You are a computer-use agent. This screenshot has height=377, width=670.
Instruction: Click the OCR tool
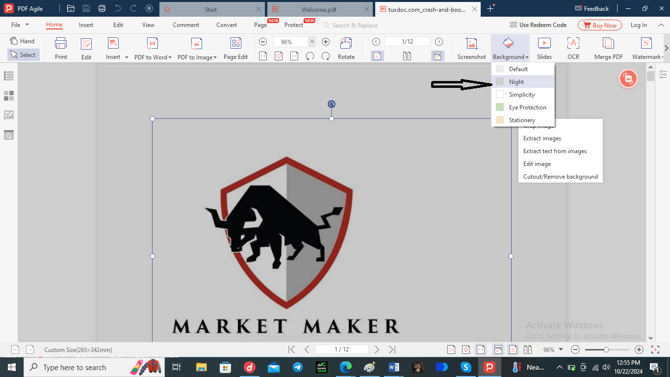coord(573,48)
